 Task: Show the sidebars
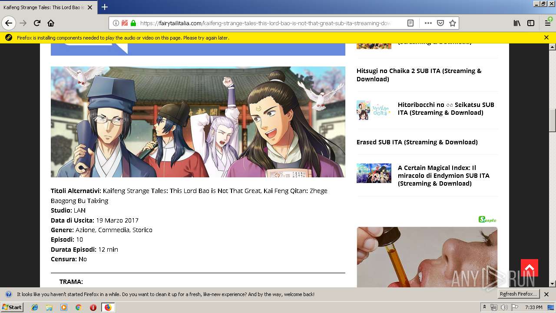click(x=531, y=23)
